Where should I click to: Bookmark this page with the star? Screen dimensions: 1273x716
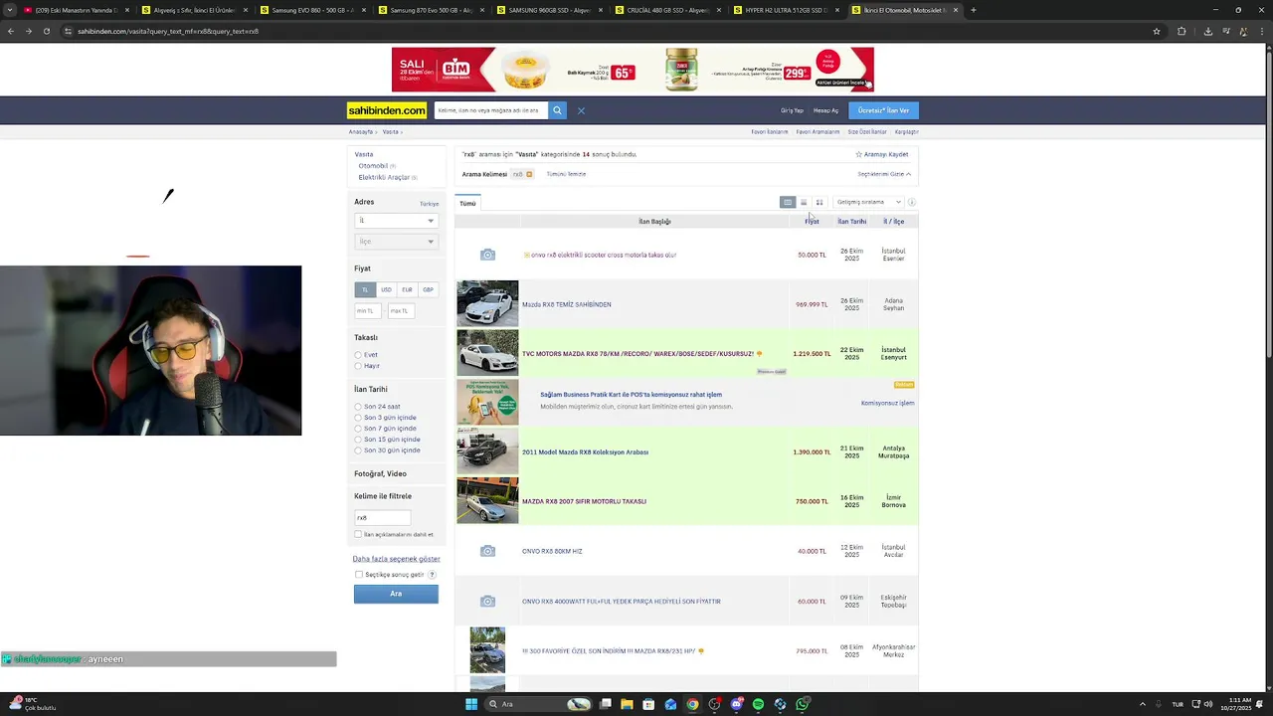point(1157,31)
